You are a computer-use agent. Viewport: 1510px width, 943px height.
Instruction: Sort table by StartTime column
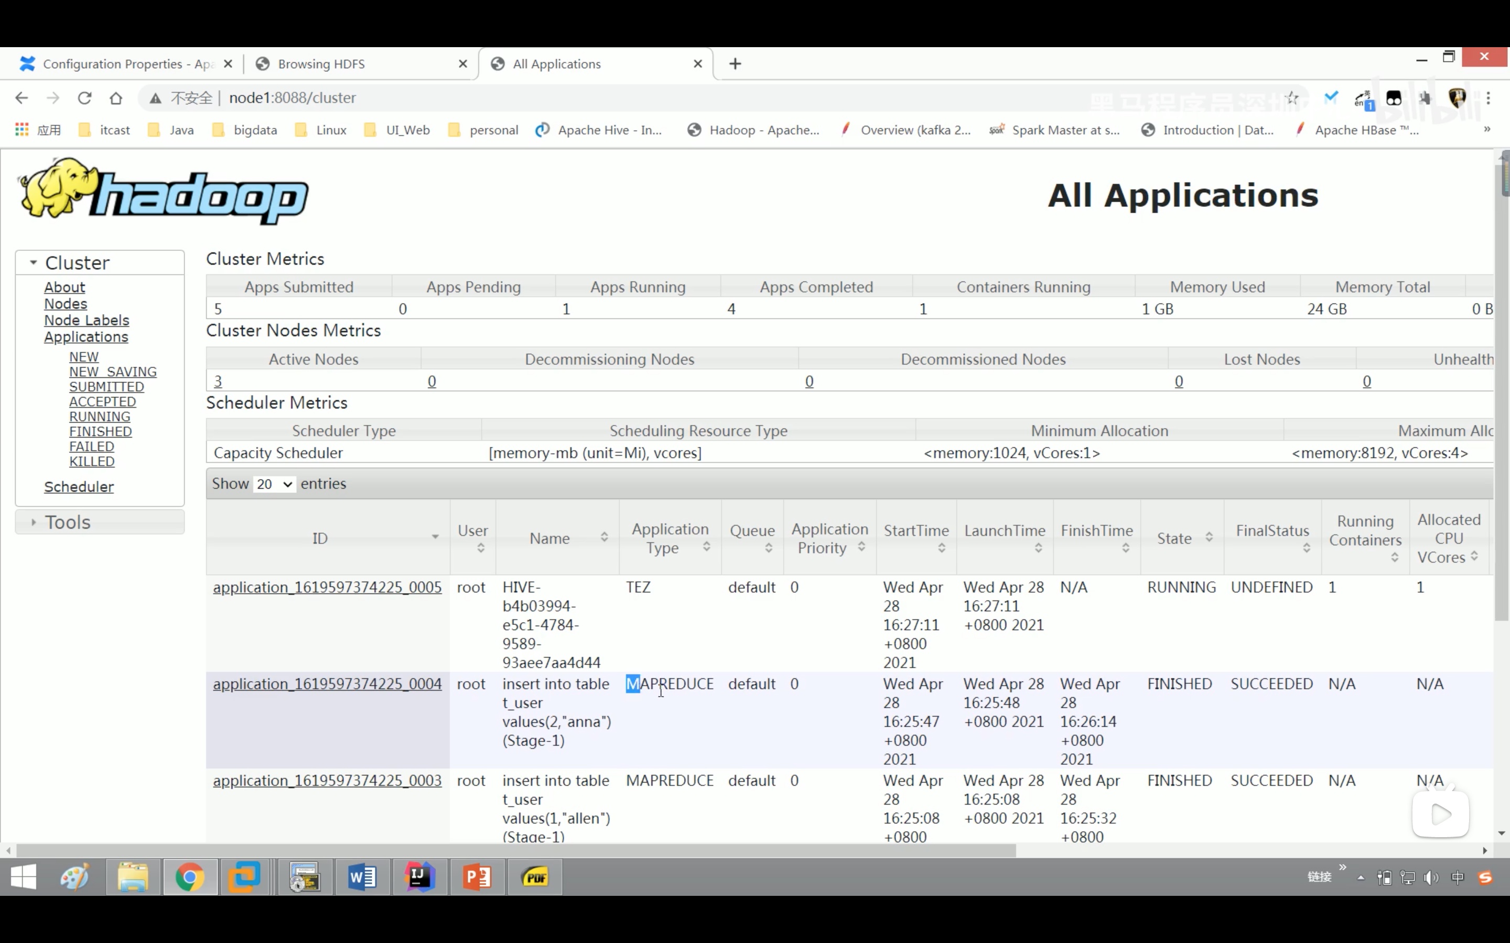point(916,538)
